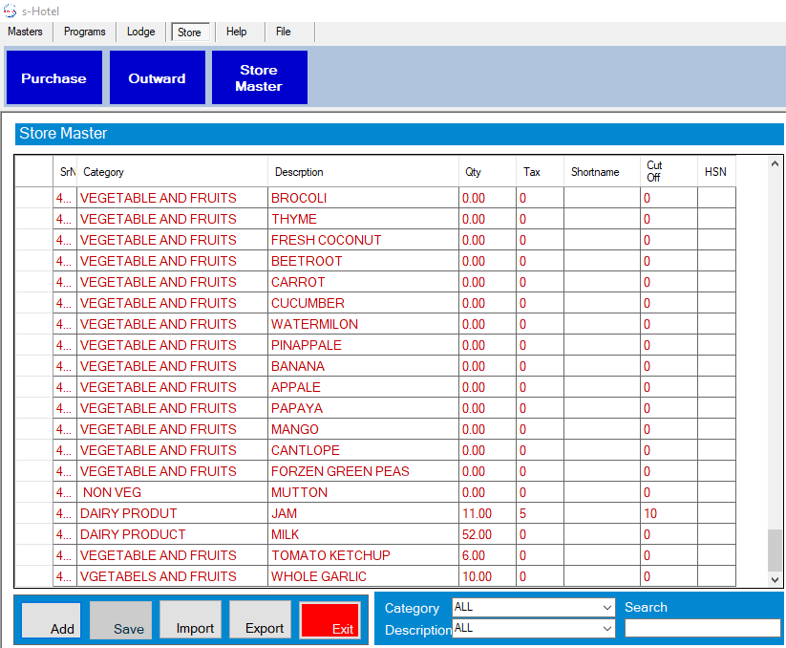This screenshot has width=786, height=648.
Task: Click the red Exit button
Action: click(x=329, y=619)
